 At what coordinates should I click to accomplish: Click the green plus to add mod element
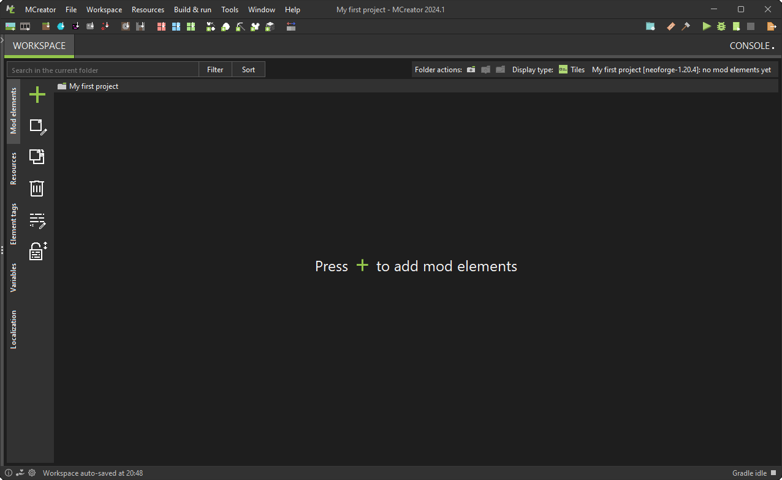[37, 95]
